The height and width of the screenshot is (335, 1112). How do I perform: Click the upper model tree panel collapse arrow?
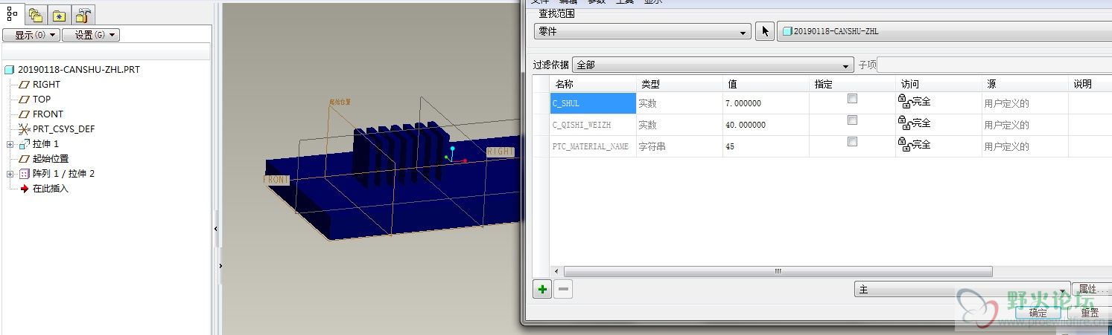click(217, 230)
